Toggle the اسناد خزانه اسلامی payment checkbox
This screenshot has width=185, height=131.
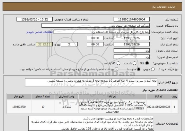tap(117, 70)
